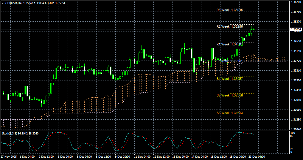Click the 19 Dec 20:00 time axis label
The width and height of the screenshot is (303, 160).
[x=237, y=157]
